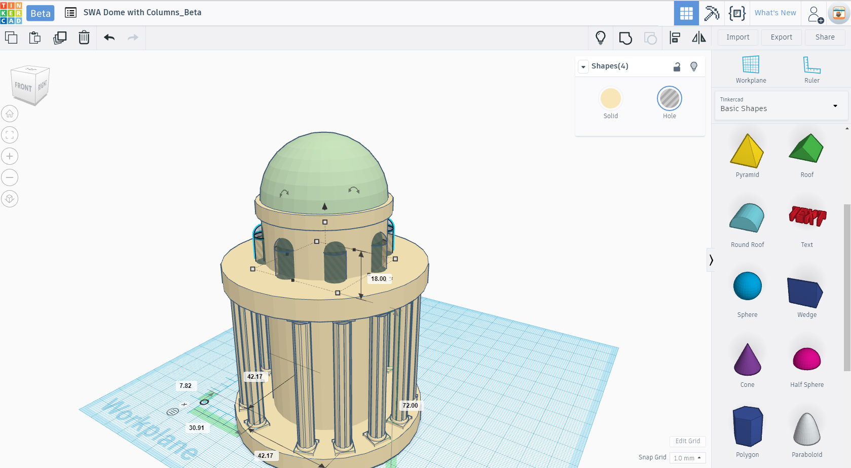This screenshot has height=468, width=851.
Task: Collapse the Shapes(4) inspector panel
Action: pos(583,66)
